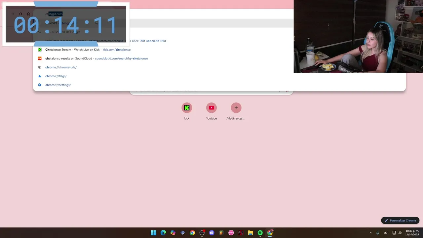Open OBS Studio from the taskbar
Viewport: 423px width, 238px height.
[202, 233]
